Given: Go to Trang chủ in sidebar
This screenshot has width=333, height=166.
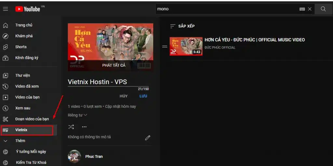Looking at the screenshot, I should tap(23, 25).
